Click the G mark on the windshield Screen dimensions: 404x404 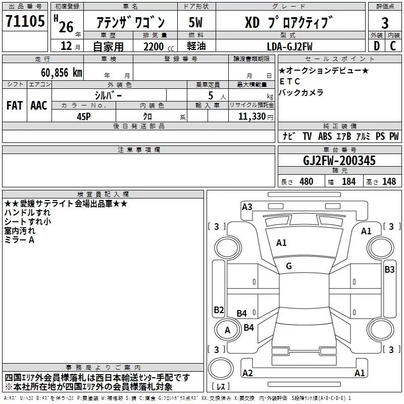(x=289, y=266)
